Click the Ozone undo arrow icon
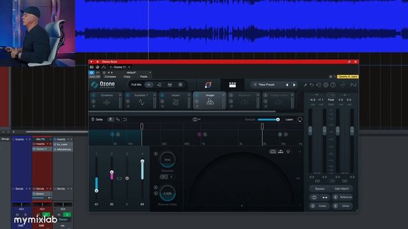 pyautogui.click(x=312, y=85)
